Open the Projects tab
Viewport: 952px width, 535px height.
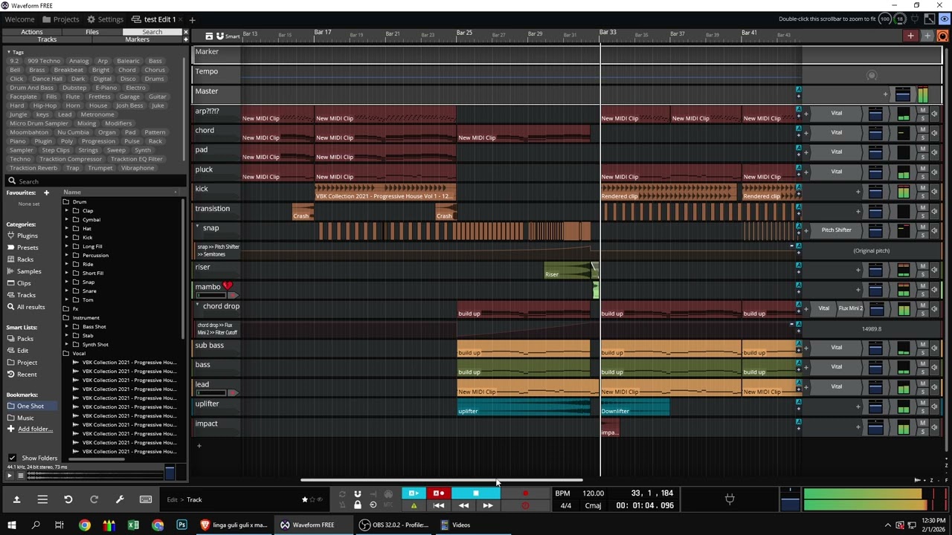61,19
